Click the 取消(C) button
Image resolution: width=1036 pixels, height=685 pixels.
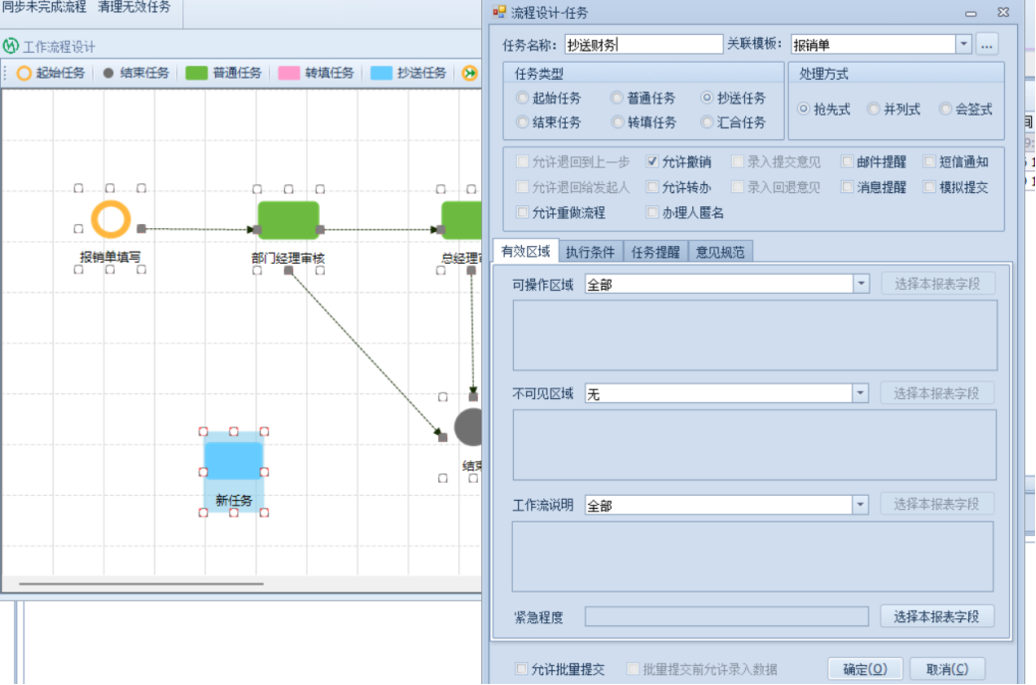point(946,668)
